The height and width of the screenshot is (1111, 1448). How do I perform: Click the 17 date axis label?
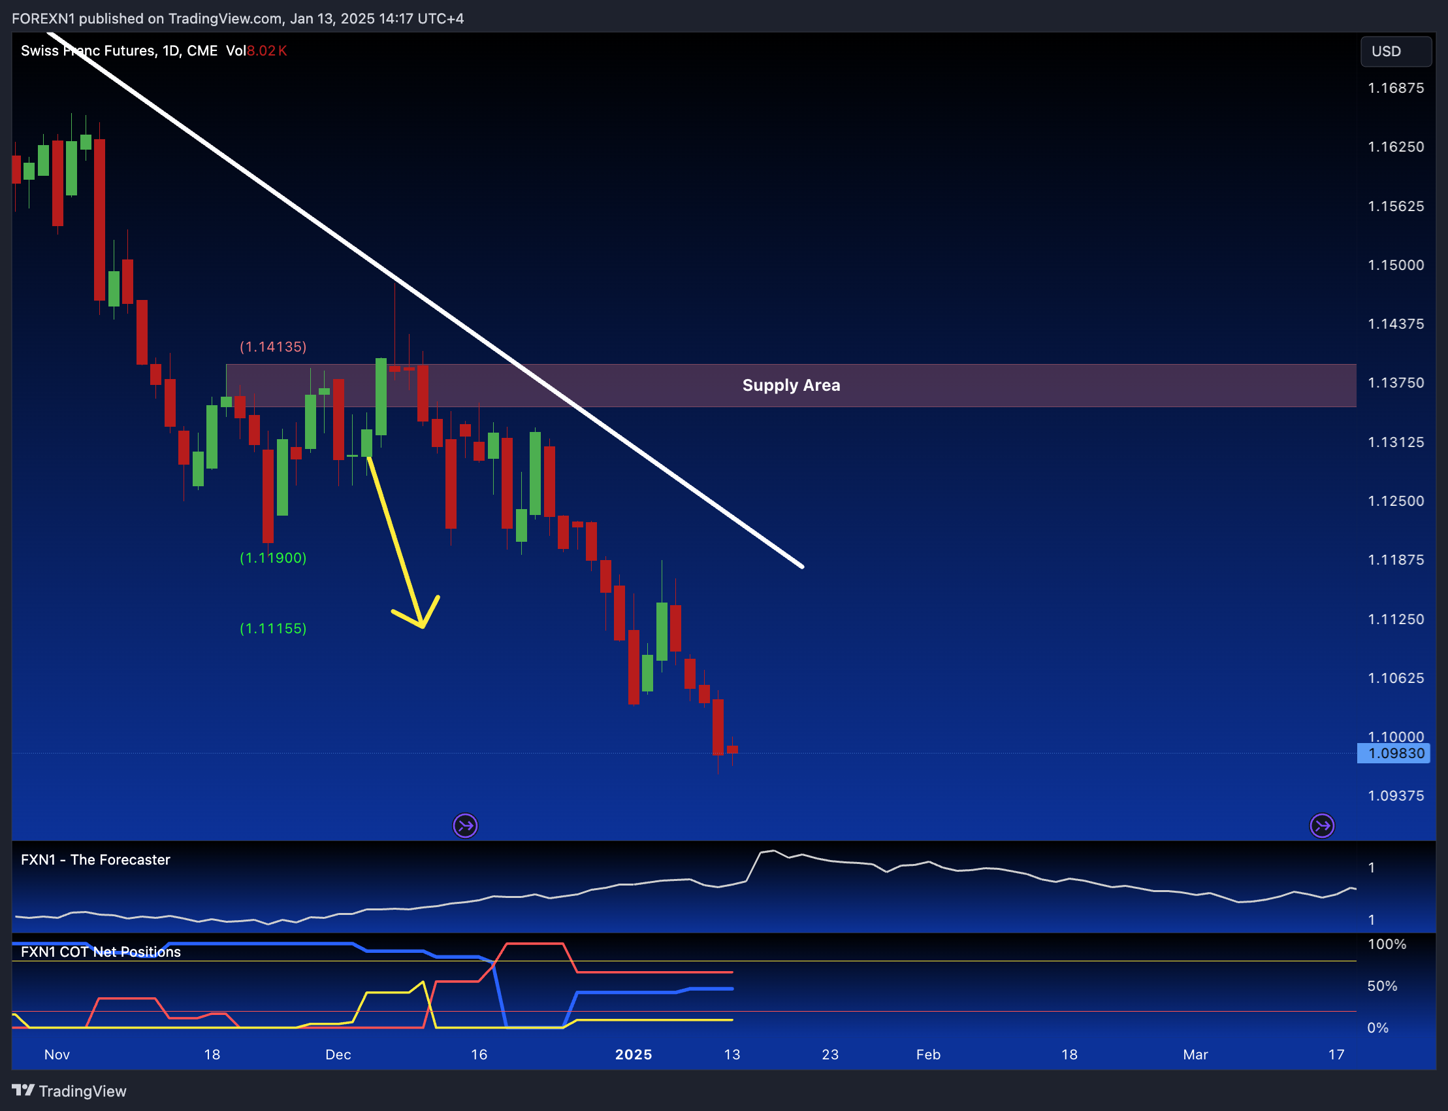click(1336, 1054)
